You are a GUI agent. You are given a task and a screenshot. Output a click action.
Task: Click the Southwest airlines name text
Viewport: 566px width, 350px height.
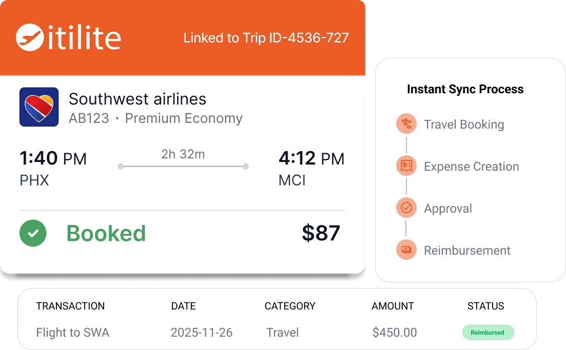[x=138, y=99]
